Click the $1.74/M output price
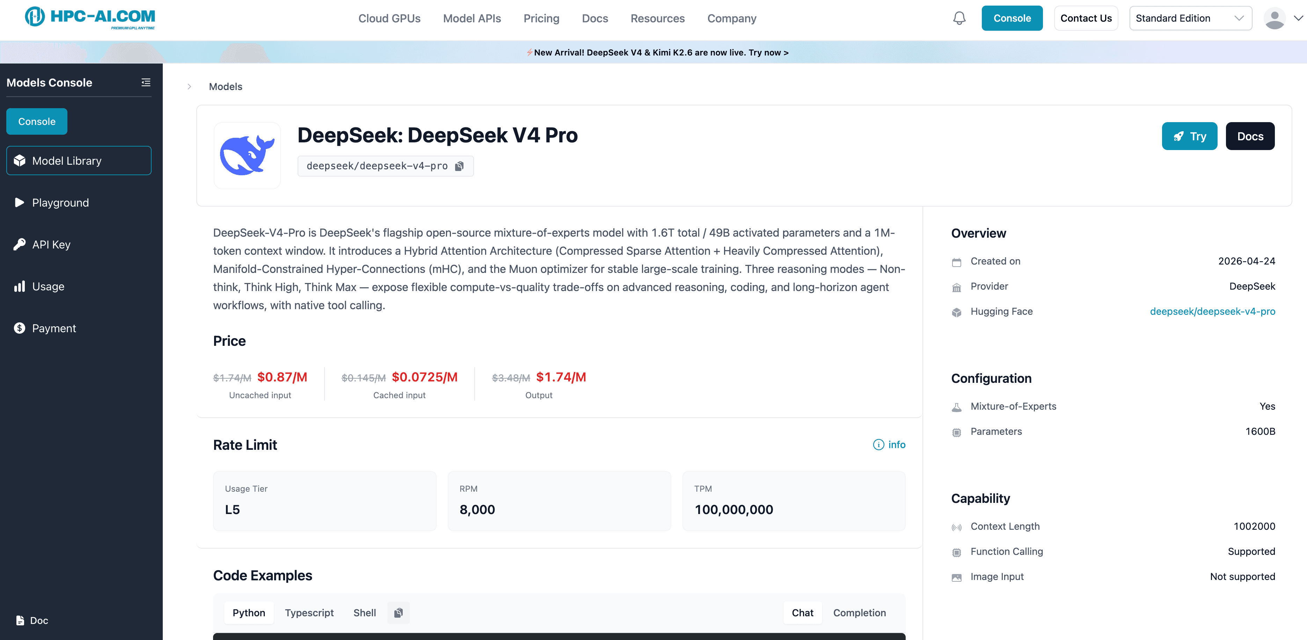The image size is (1307, 640). [x=561, y=377]
